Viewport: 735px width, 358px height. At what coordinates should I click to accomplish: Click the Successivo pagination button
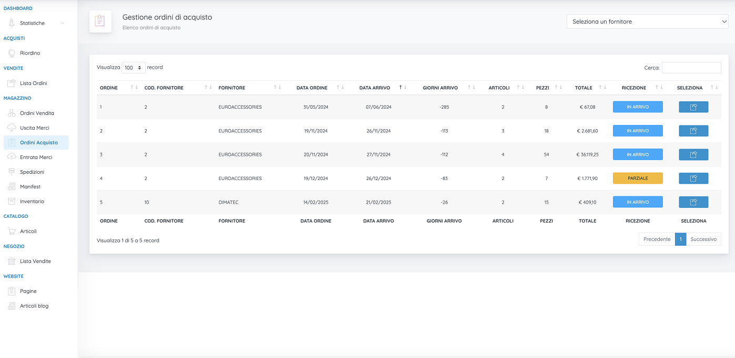(703, 239)
